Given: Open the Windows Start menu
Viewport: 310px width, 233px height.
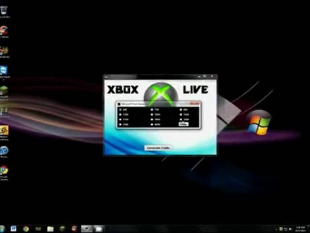Looking at the screenshot, I should click(2, 229).
